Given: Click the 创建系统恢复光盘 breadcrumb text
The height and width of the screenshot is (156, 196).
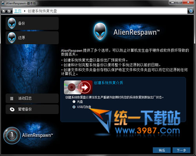Looking at the screenshot, I should (x=42, y=11).
